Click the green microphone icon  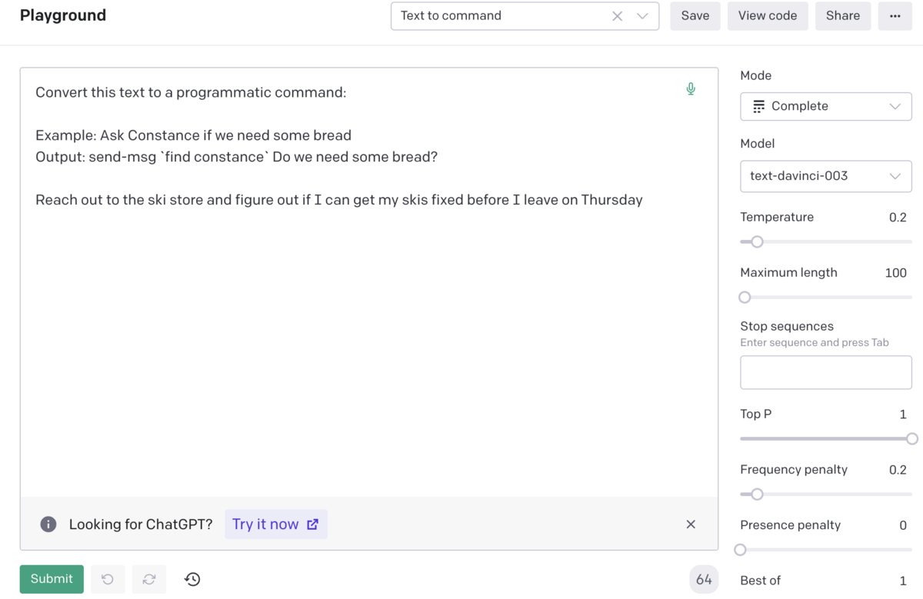(x=691, y=89)
